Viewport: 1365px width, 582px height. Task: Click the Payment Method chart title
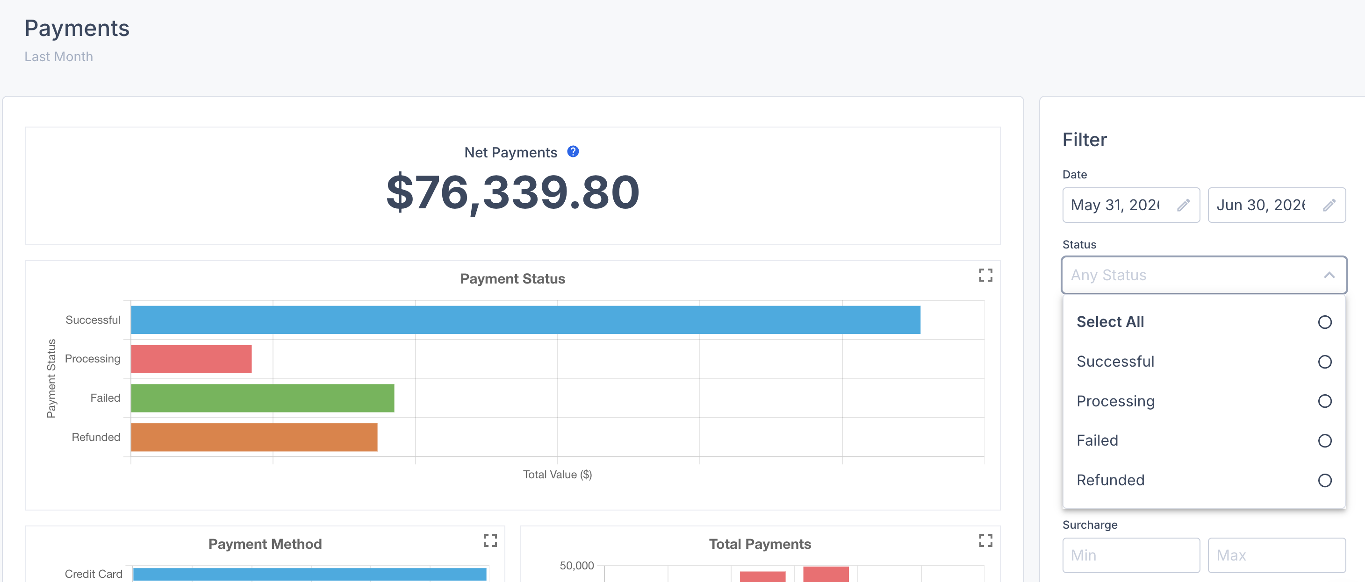tap(265, 544)
